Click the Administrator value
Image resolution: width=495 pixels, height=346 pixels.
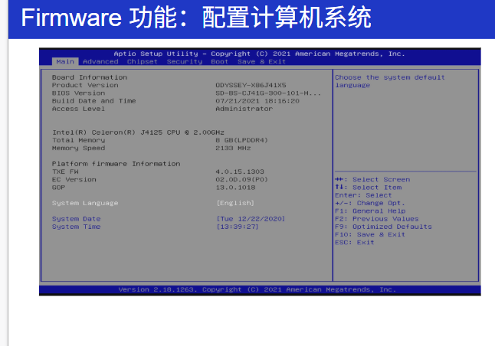click(244, 109)
